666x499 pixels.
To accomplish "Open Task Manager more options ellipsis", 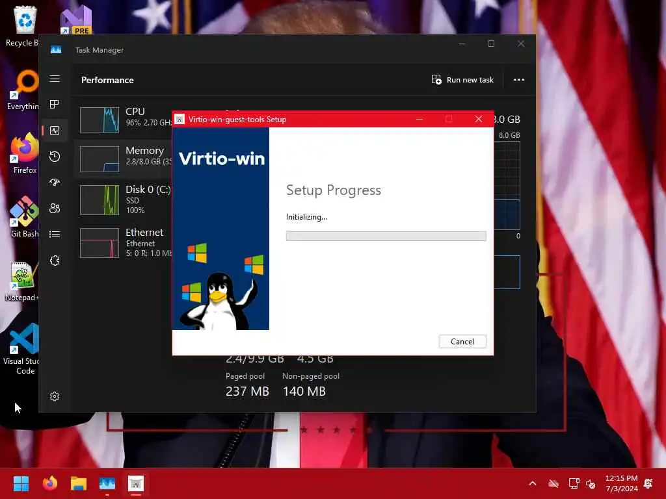I will (x=518, y=80).
